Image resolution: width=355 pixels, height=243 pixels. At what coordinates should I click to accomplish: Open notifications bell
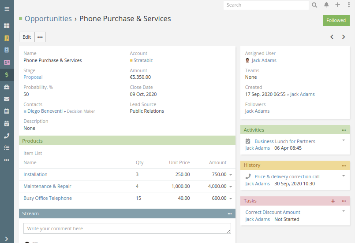(326, 5)
